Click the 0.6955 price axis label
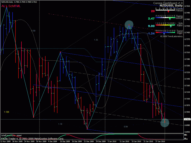 coord(187,132)
